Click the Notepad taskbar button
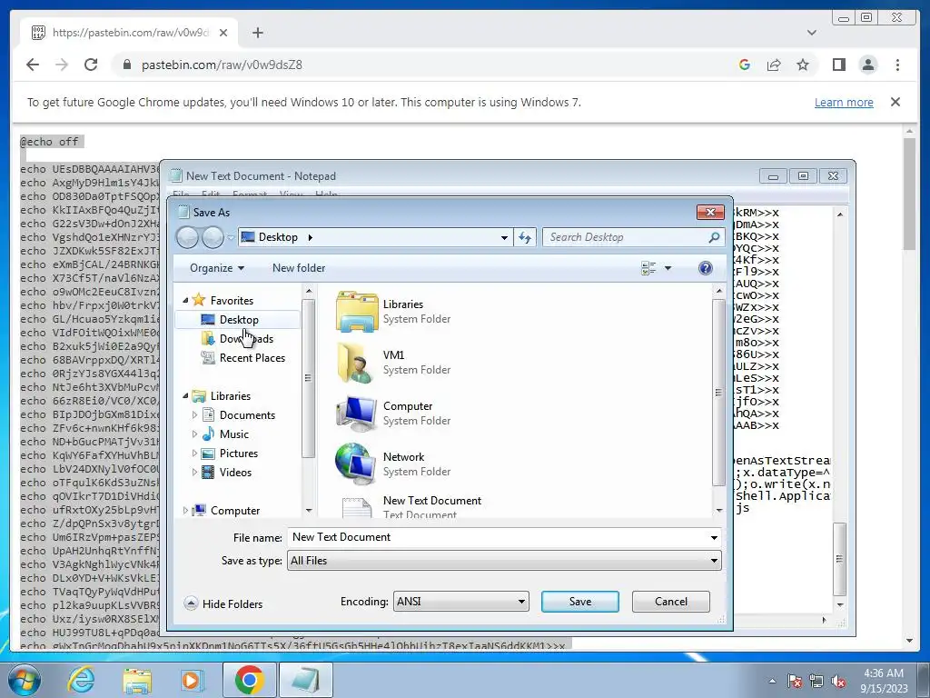This screenshot has width=930, height=698. [305, 680]
